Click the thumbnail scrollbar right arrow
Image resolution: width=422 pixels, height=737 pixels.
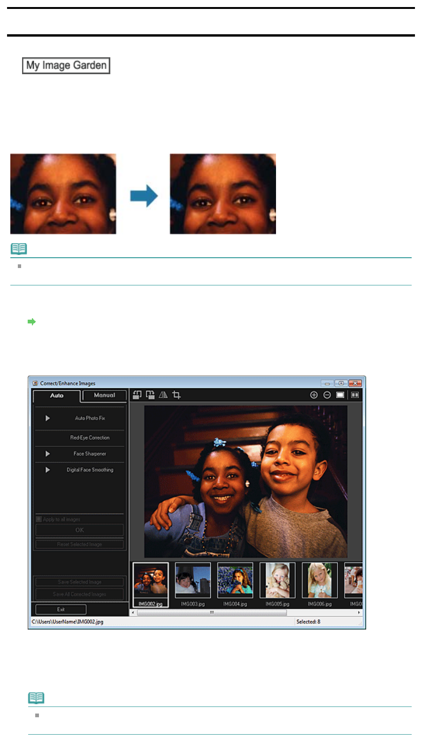[359, 613]
